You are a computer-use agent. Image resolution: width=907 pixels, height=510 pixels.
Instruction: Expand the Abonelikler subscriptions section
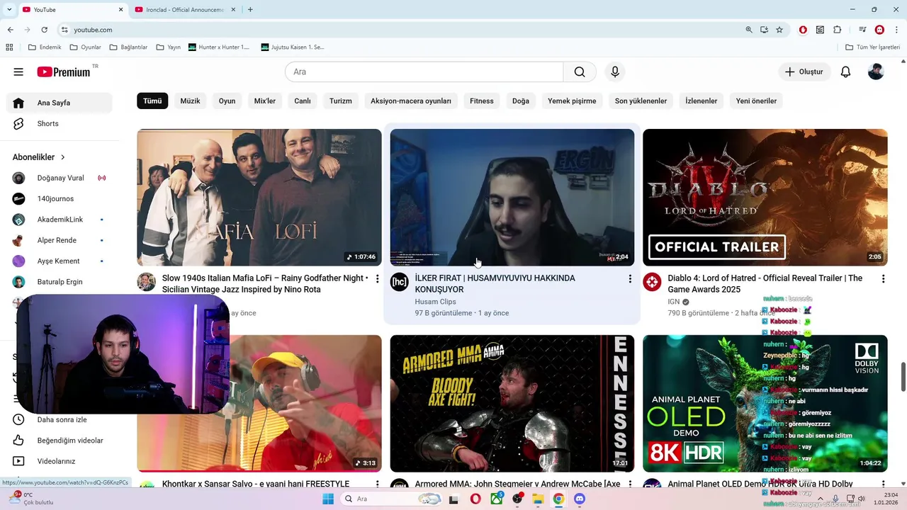pyautogui.click(x=39, y=157)
